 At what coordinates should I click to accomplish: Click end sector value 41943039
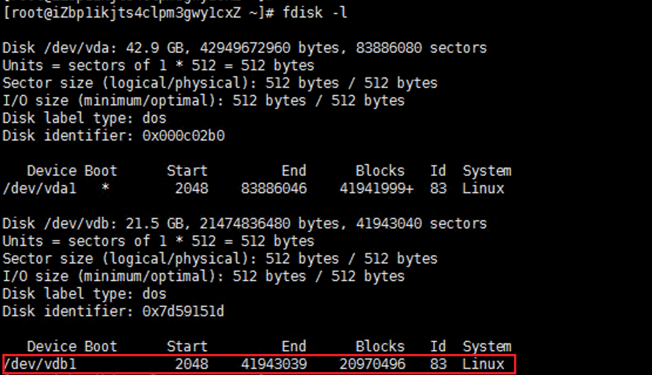273,364
